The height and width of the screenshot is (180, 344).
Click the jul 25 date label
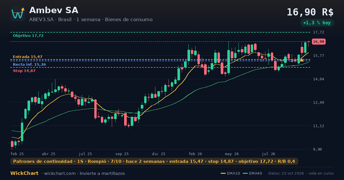pyautogui.click(x=85, y=154)
